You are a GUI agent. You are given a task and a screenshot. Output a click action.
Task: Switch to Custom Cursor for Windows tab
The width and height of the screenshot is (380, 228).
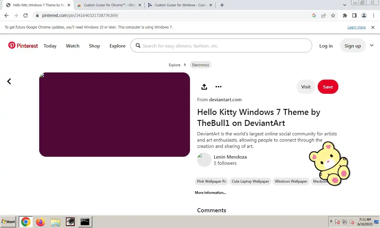(180, 5)
